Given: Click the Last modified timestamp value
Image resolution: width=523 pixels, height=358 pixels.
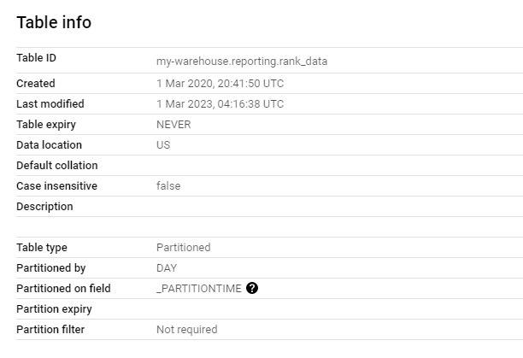Looking at the screenshot, I should [x=220, y=104].
